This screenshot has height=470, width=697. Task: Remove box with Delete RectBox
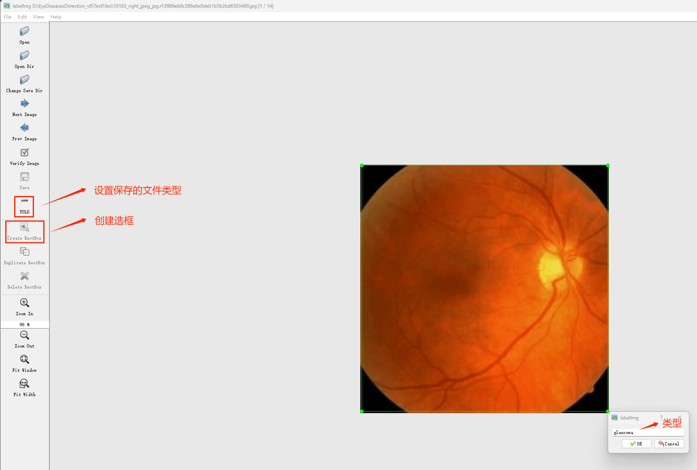pyautogui.click(x=24, y=280)
